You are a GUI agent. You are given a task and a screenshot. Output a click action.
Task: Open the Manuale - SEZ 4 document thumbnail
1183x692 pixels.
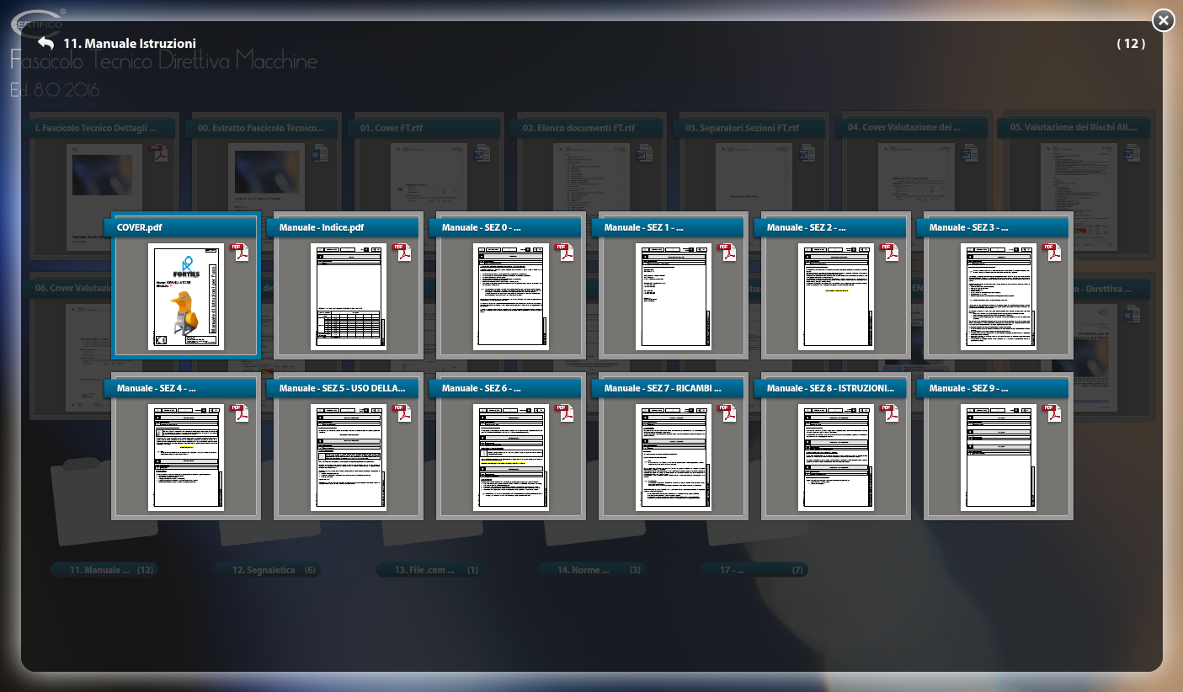(x=185, y=457)
